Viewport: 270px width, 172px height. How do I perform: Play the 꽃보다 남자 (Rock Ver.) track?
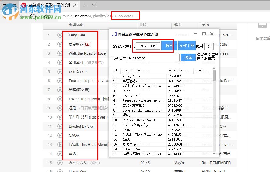pos(60,117)
